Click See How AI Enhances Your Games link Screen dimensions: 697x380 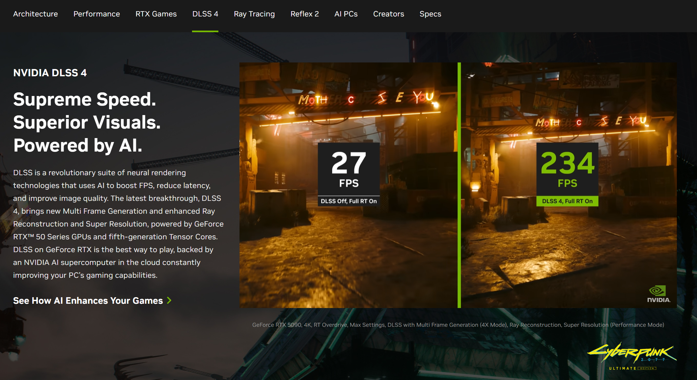tap(88, 300)
